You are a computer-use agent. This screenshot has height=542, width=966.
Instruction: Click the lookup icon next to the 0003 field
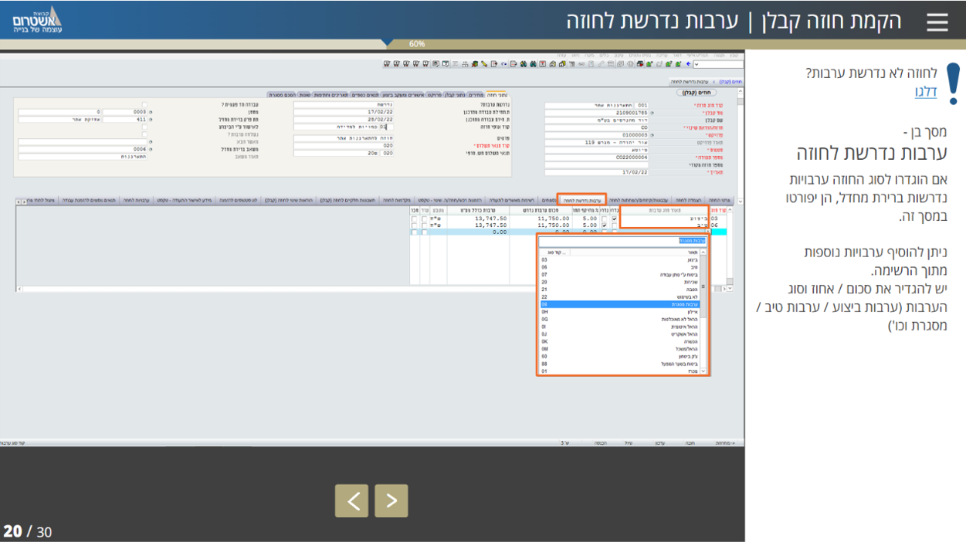pyautogui.click(x=151, y=112)
